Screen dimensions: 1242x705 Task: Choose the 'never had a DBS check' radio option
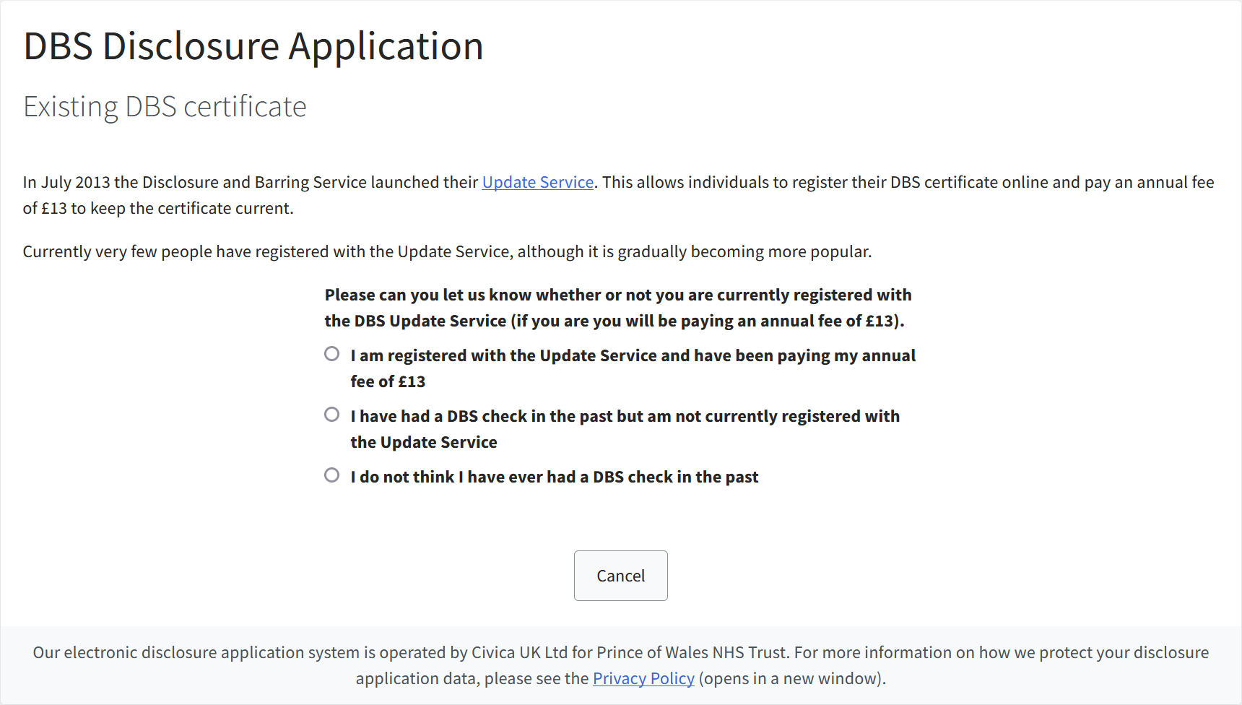[331, 475]
